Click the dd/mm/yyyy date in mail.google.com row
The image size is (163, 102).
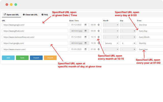tap(79, 43)
